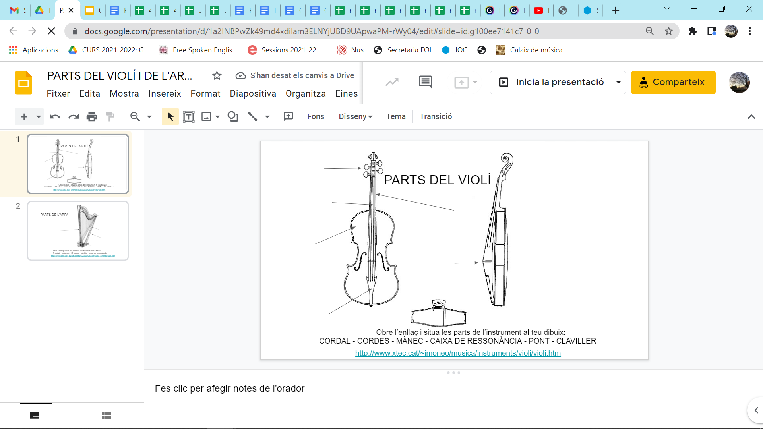Open comment history panel
763x429 pixels.
pyautogui.click(x=426, y=82)
